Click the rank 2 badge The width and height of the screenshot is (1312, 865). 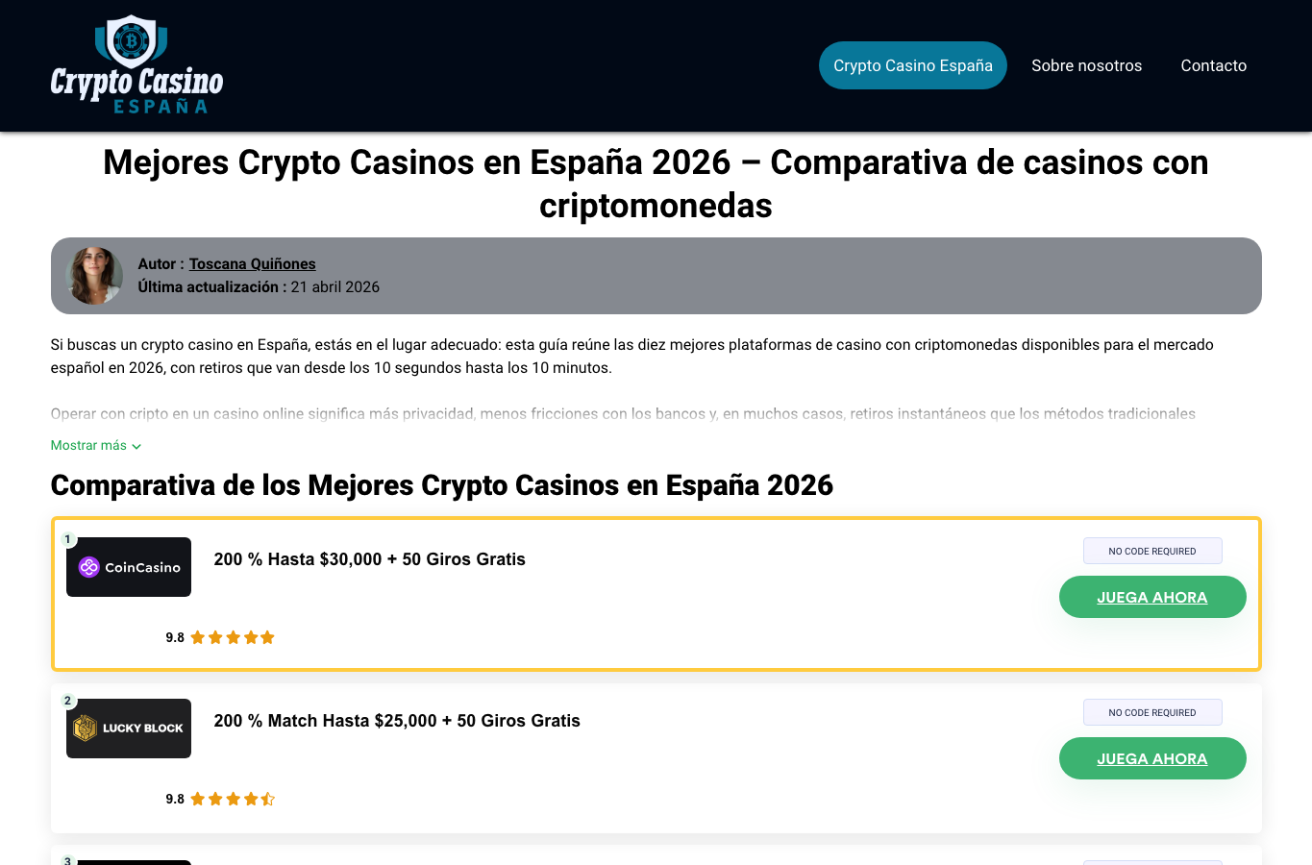click(x=68, y=701)
